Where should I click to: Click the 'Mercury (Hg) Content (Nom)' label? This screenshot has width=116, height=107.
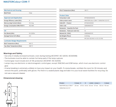pyautogui.click(x=13, y=23)
